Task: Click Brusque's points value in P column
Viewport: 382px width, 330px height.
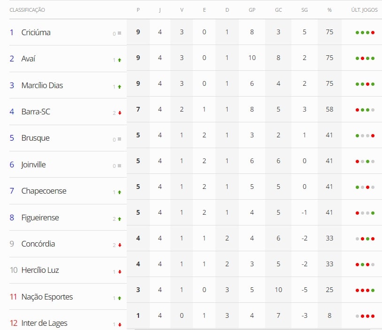Action: [x=138, y=135]
